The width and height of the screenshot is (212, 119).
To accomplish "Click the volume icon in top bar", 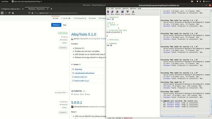I will tap(200, 1).
